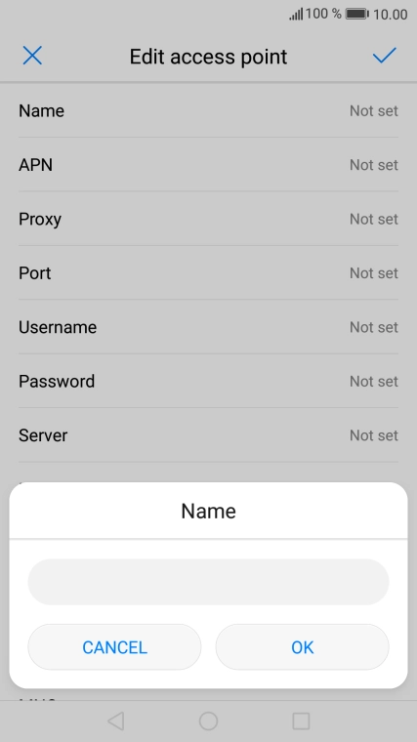Open the Username setting row
The width and height of the screenshot is (417, 742).
pyautogui.click(x=208, y=327)
